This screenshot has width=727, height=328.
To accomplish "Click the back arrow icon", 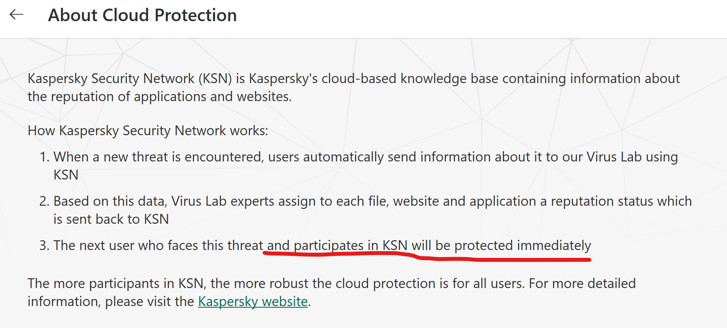I will [16, 15].
